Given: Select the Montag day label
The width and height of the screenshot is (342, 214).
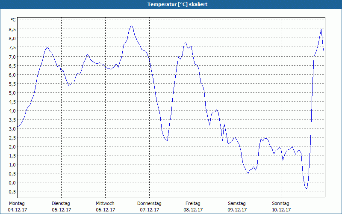Looking at the screenshot, I should [x=17, y=203].
